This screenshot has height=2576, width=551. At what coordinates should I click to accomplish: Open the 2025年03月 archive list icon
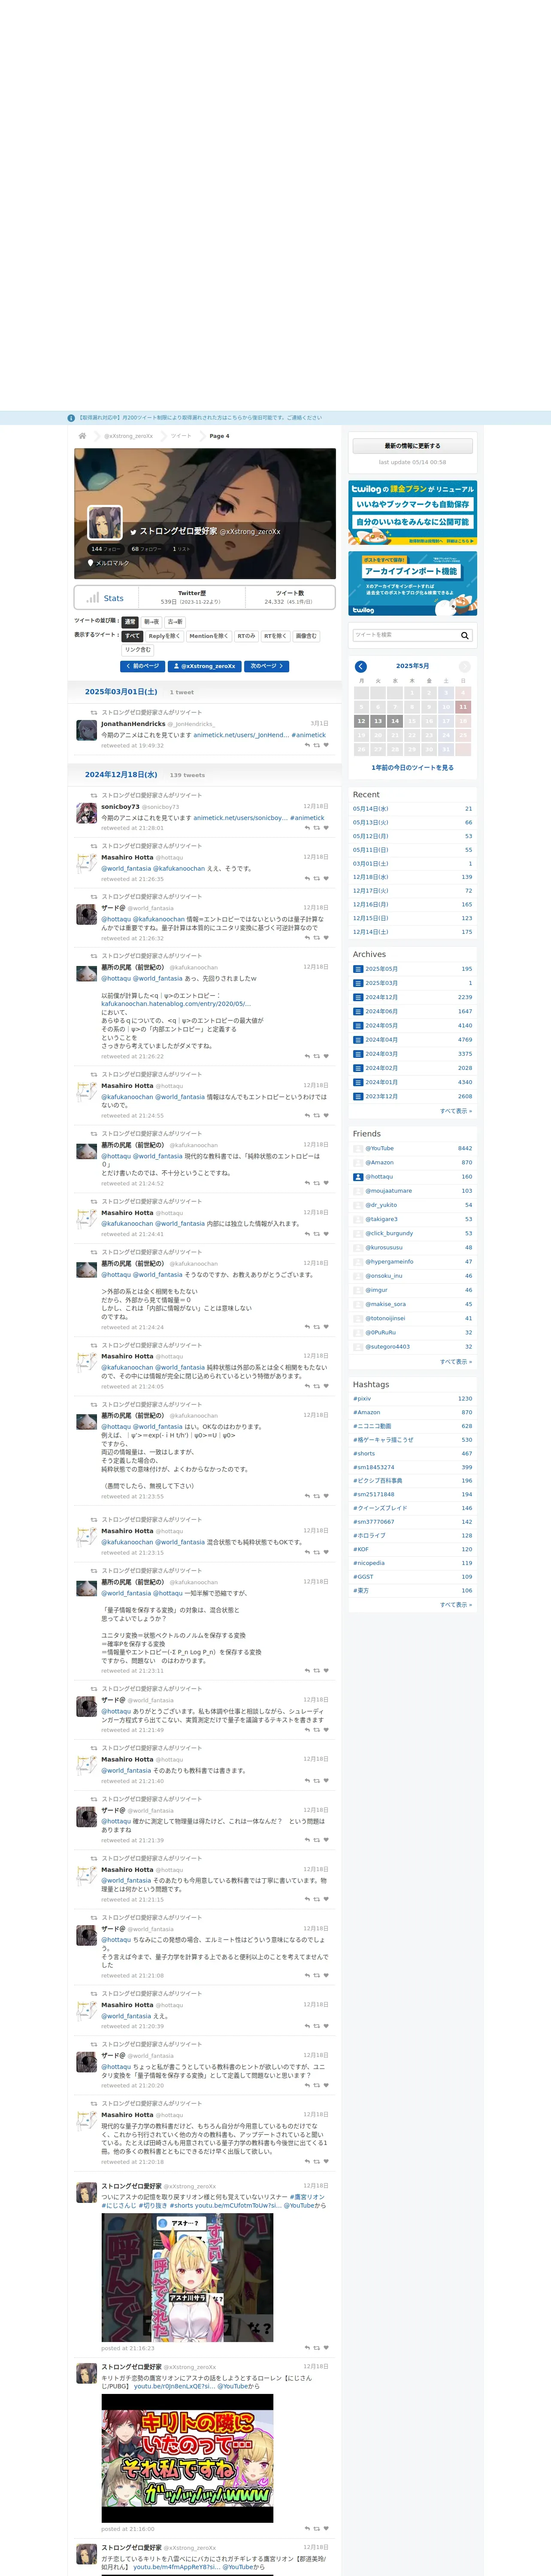point(357,983)
